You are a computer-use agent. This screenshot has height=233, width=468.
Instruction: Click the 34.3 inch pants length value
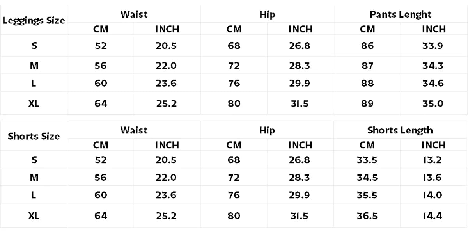coord(433,66)
